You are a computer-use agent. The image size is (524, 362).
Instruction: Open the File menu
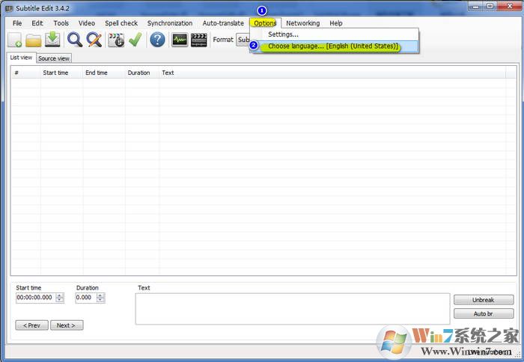point(17,23)
